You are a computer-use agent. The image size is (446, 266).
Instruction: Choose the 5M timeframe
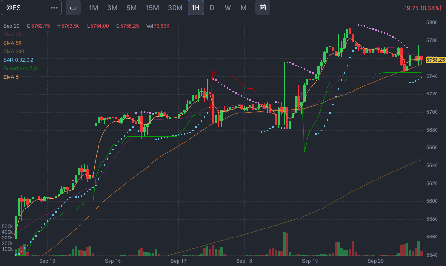(x=131, y=8)
